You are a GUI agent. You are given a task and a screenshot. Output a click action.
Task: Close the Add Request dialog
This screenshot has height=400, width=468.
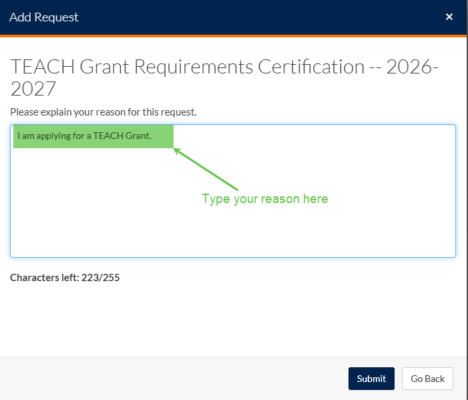449,17
